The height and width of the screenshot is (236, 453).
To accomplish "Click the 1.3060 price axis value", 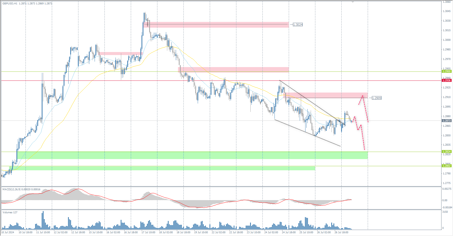I will click(447, 2).
